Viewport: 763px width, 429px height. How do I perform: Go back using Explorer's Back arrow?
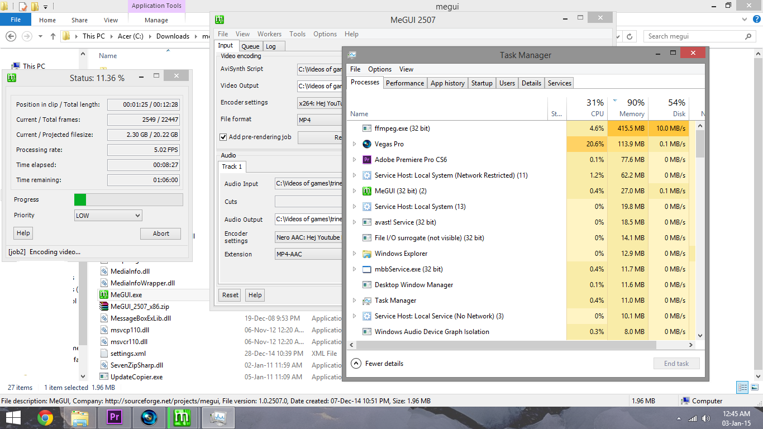[x=11, y=36]
